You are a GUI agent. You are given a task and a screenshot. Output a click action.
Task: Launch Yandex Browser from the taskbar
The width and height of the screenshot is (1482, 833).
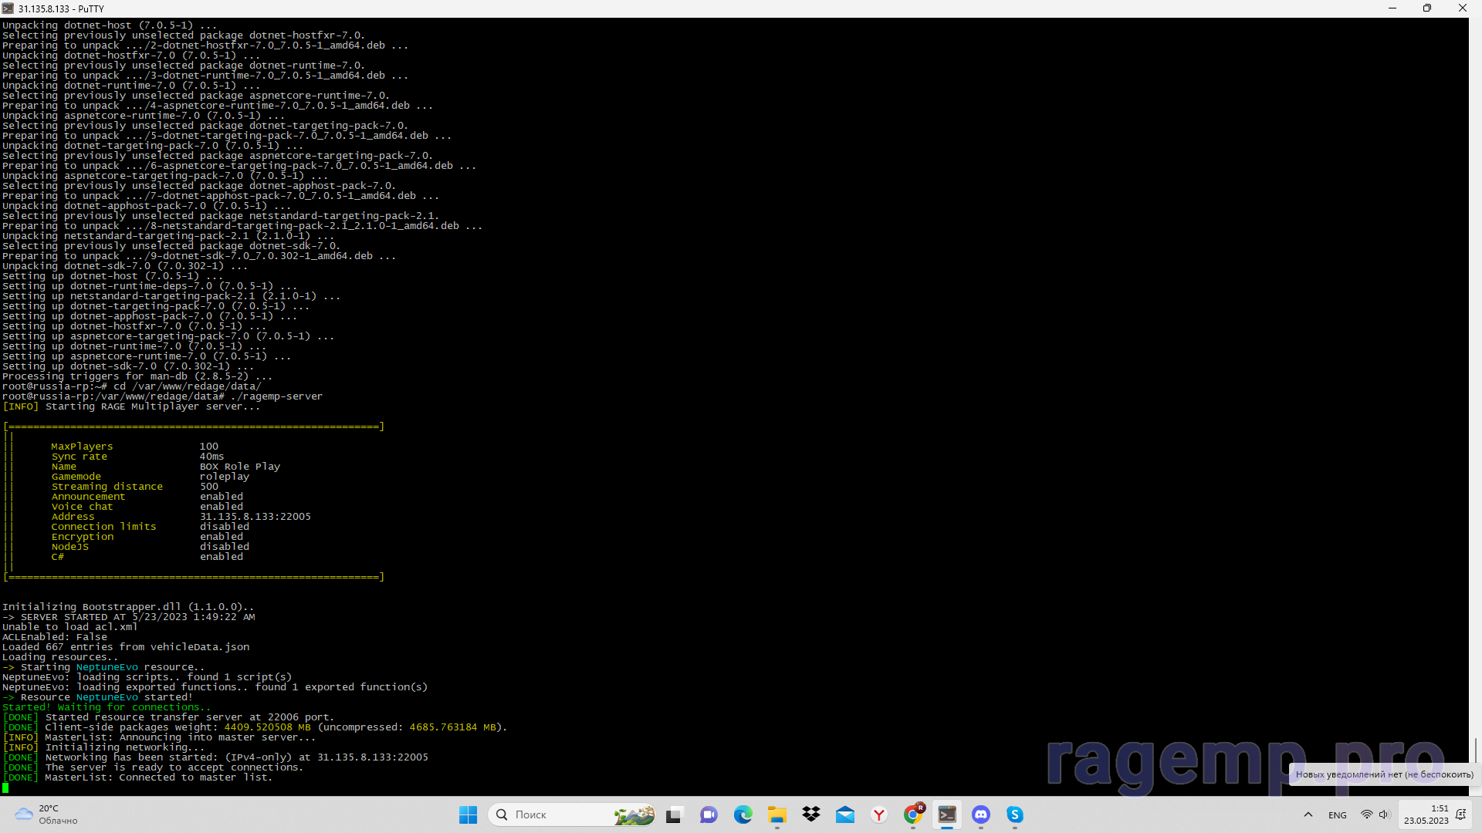tap(879, 815)
